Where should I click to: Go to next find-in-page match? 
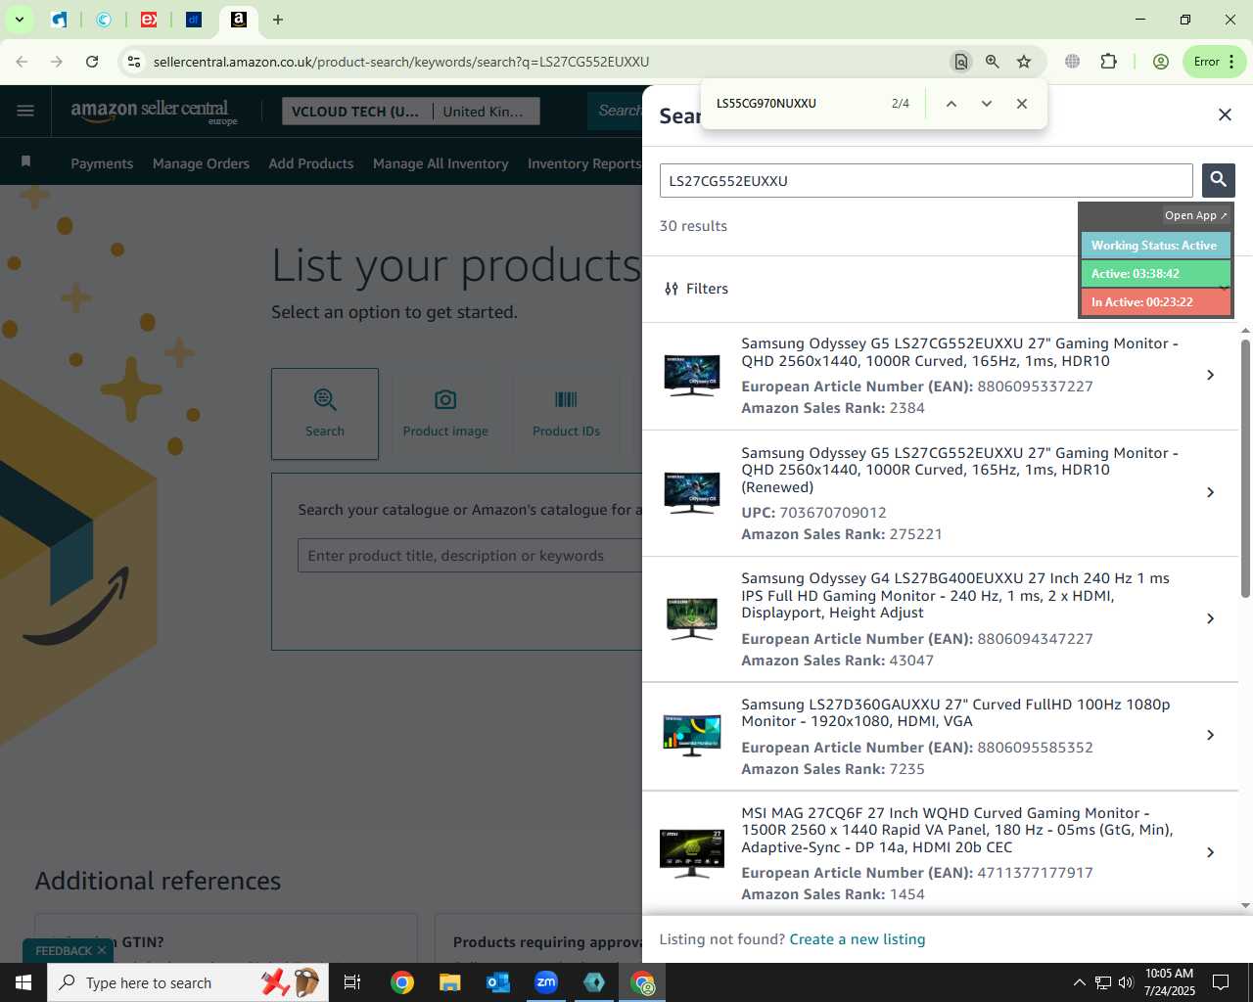point(986,104)
